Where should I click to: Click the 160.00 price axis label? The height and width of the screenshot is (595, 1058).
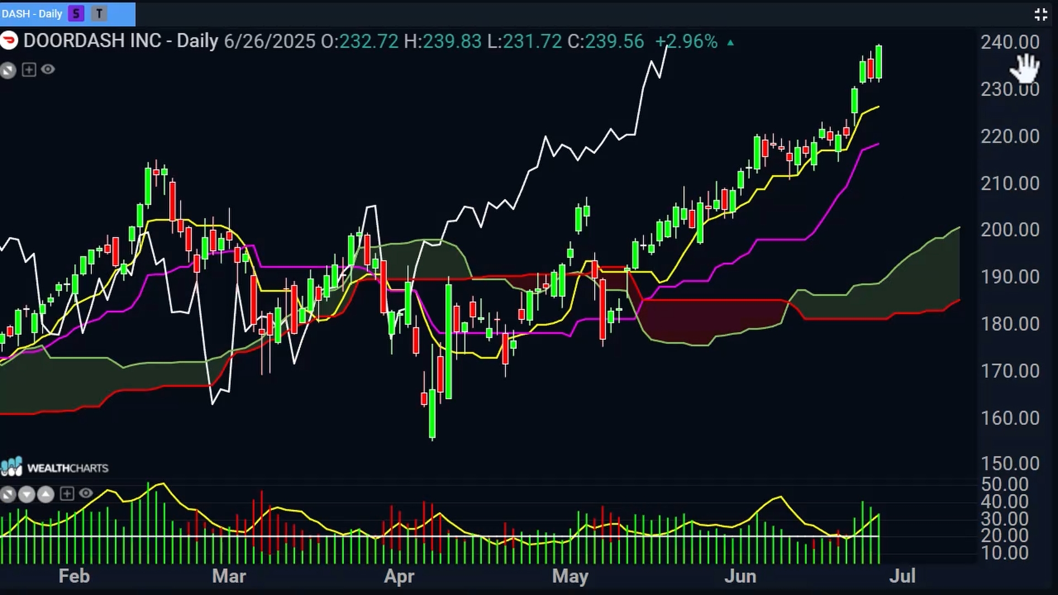pyautogui.click(x=1010, y=418)
